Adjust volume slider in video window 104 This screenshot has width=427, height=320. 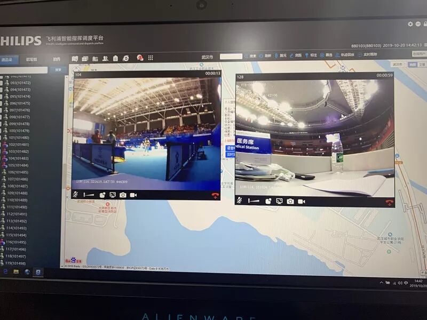click(x=89, y=195)
